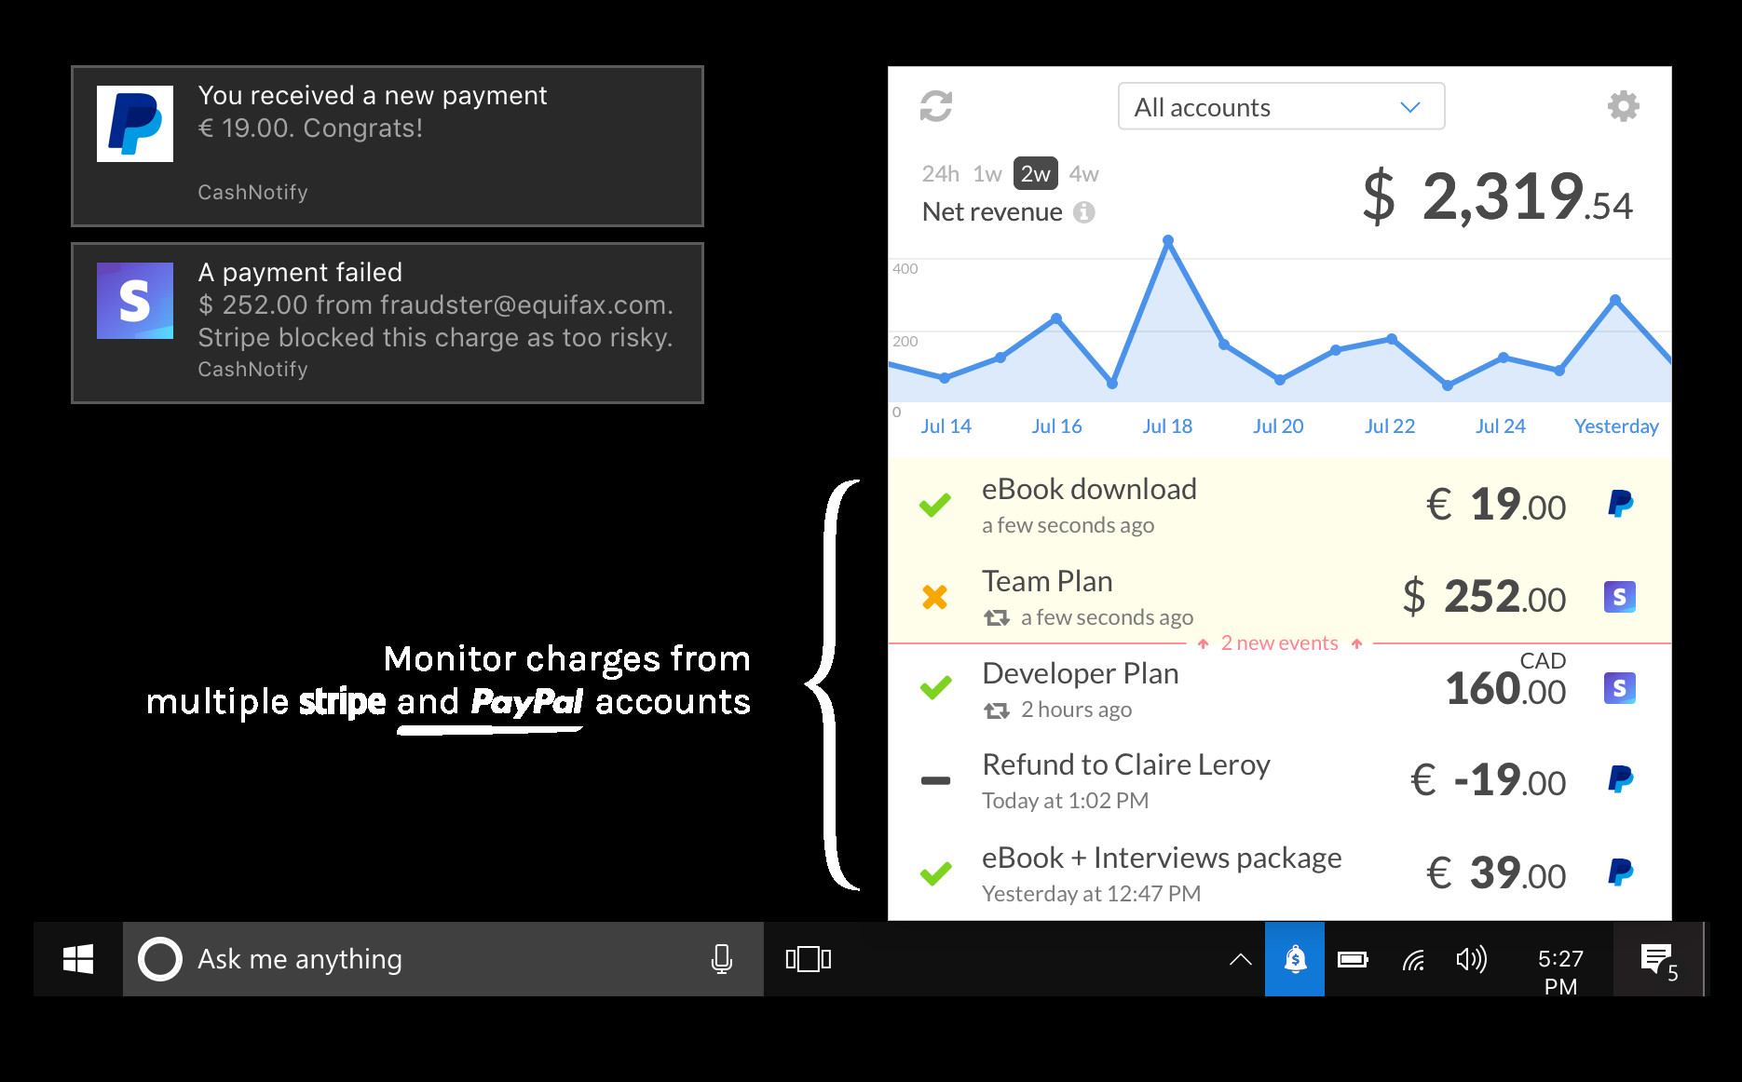Image resolution: width=1742 pixels, height=1082 pixels.
Task: Click the PayPal logo in the payment notification
Action: click(135, 124)
